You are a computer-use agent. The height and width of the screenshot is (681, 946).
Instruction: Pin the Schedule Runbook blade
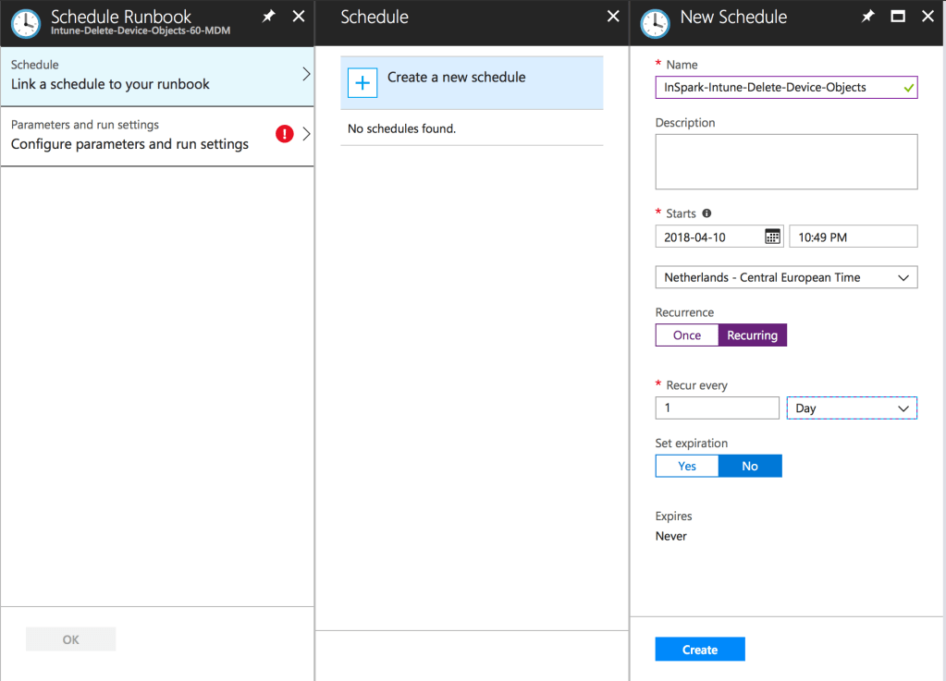268,17
